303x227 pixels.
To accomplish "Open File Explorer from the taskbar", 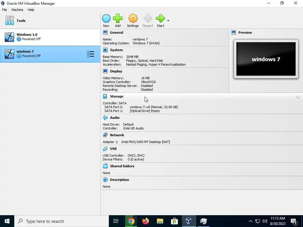I will [x=160, y=221].
